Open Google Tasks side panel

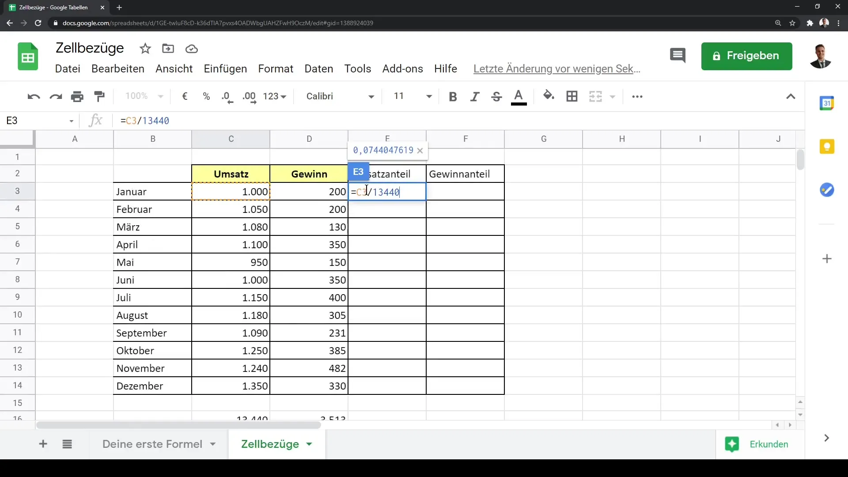coord(827,190)
